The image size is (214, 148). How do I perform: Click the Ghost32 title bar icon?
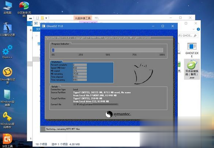pos(44,26)
